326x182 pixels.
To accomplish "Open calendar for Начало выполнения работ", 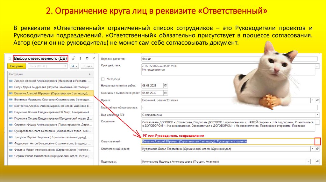I will click(166, 86).
